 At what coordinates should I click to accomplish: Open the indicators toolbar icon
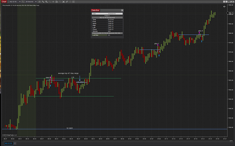(x=64, y=2)
